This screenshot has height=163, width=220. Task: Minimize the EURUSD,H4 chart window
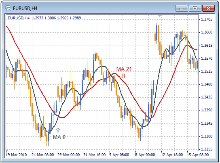tap(182, 8)
